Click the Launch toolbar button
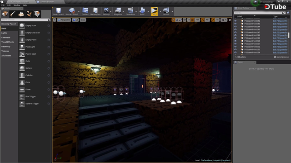This screenshot has width=291, height=163. (x=166, y=11)
